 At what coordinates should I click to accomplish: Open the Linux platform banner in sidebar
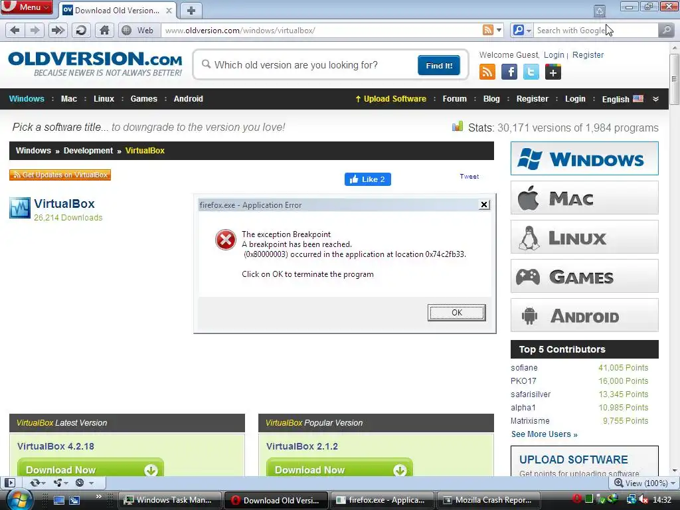[584, 237]
